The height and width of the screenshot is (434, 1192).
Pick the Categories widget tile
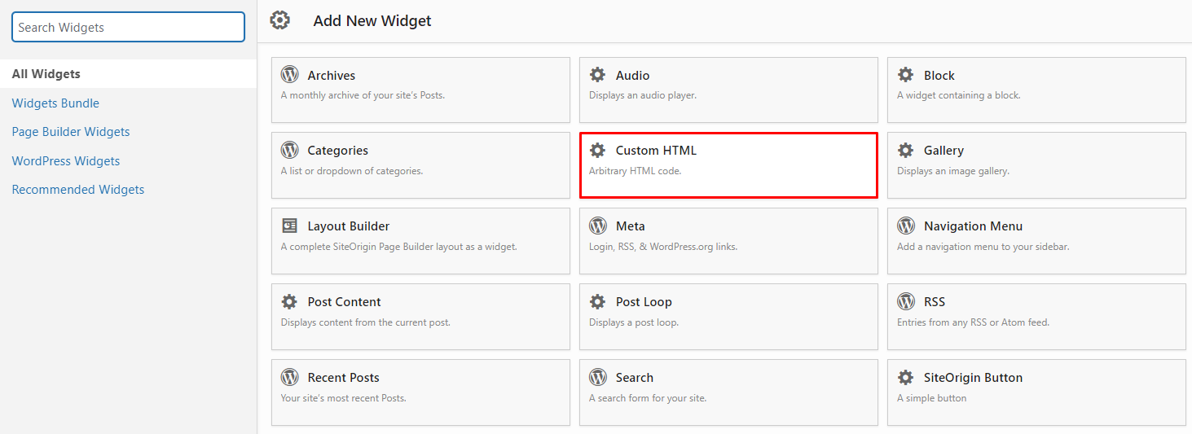coord(420,165)
